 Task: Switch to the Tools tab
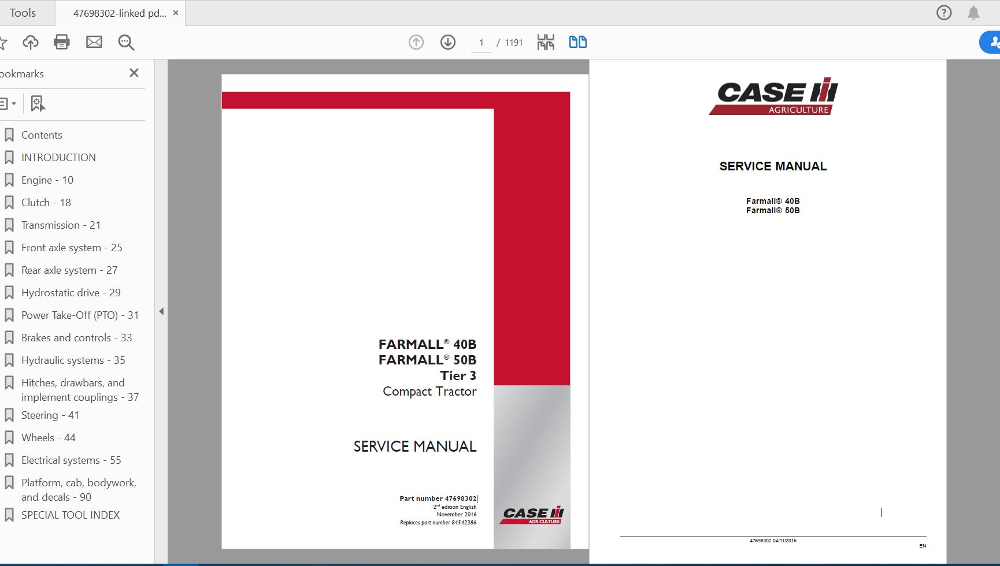pos(23,13)
